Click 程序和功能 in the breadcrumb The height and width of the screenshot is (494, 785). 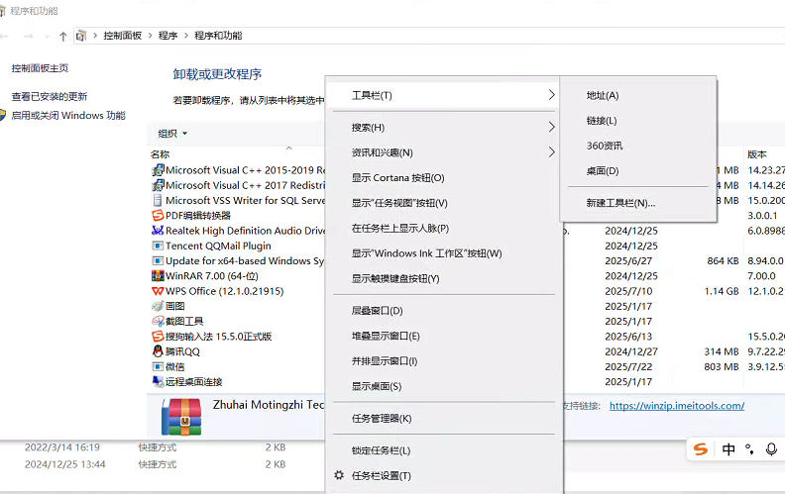pyautogui.click(x=218, y=36)
